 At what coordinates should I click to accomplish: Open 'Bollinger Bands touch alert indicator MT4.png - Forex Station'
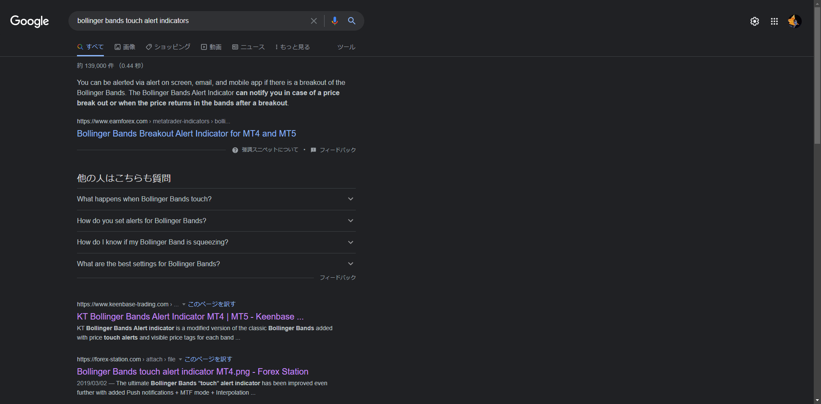point(193,372)
